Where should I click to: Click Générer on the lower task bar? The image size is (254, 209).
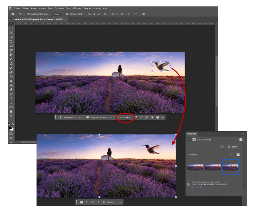(x=109, y=202)
